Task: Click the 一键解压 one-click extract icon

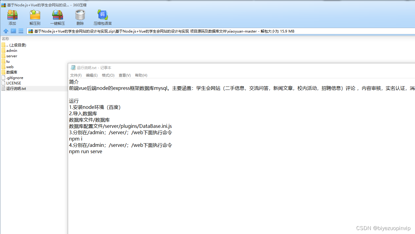Action: point(58,17)
